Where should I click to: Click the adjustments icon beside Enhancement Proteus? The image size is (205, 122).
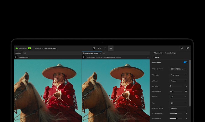(x=83, y=57)
